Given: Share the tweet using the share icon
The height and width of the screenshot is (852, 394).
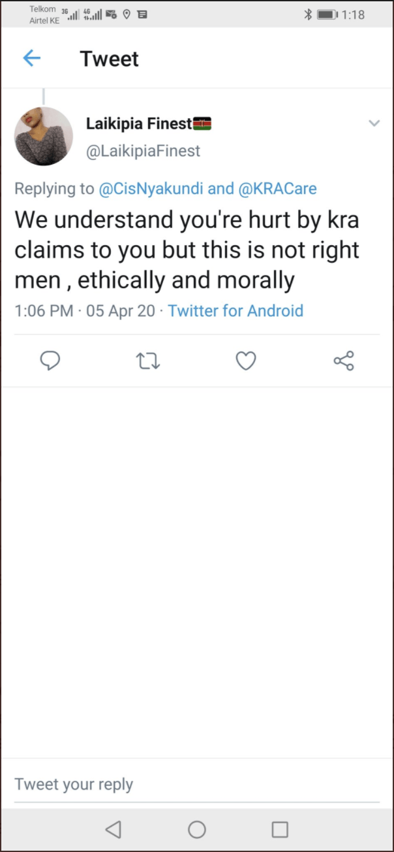Looking at the screenshot, I should point(344,361).
